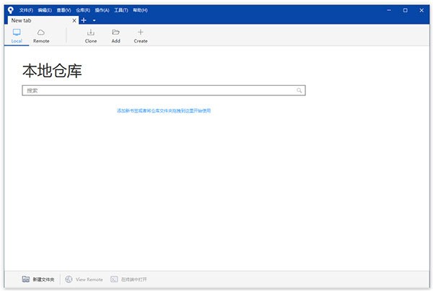Open a new tab with the plus button
The height and width of the screenshot is (291, 433).
pos(84,20)
